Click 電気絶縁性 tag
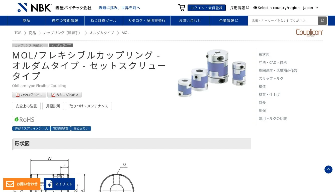335x192 pixels. pyautogui.click(x=61, y=128)
